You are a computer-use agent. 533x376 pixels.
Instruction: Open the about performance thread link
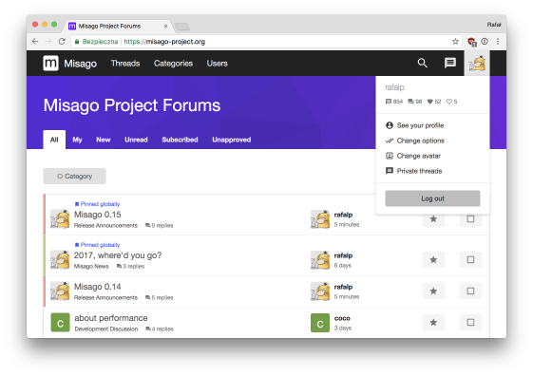(x=111, y=318)
